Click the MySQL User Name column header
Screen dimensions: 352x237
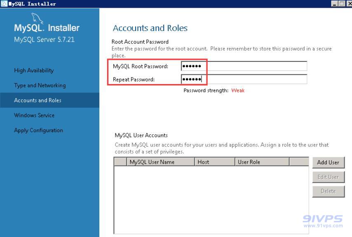click(160, 162)
